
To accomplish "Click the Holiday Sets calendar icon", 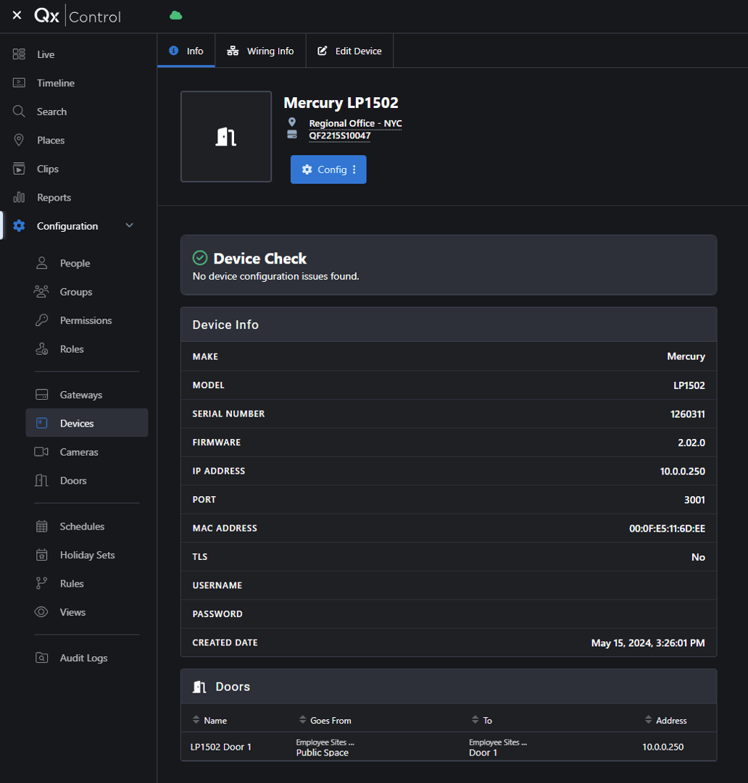I will click(42, 554).
